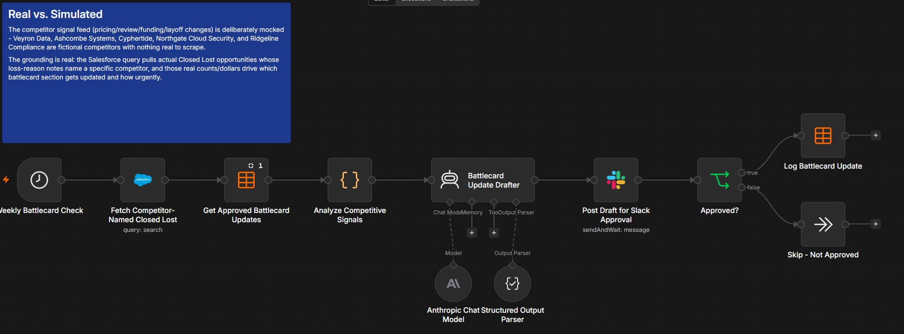Add a Memory sub-node with the plus button
Image resolution: width=904 pixels, height=334 pixels.
coord(472,233)
